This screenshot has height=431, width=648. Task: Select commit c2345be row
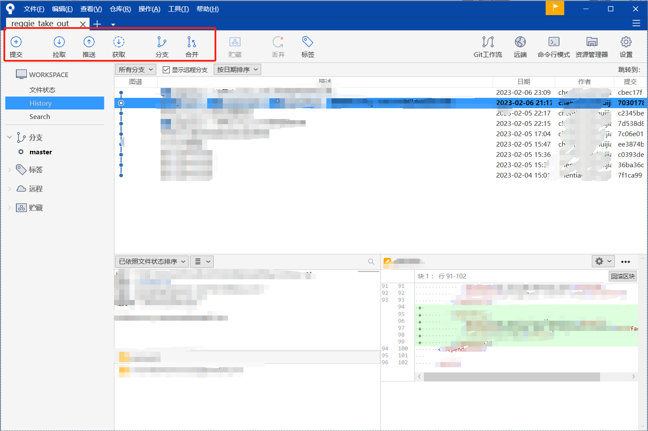(380, 113)
